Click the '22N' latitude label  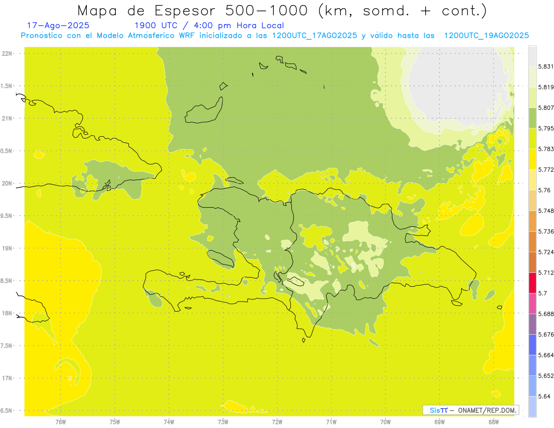(x=7, y=54)
